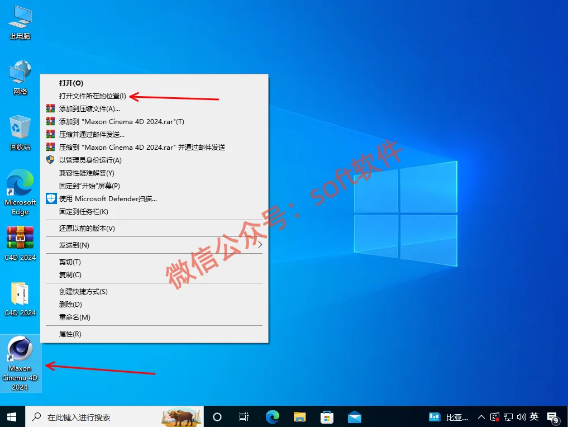Choose 压缩并通过邮件发送...
The width and height of the screenshot is (568, 427).
(154, 135)
